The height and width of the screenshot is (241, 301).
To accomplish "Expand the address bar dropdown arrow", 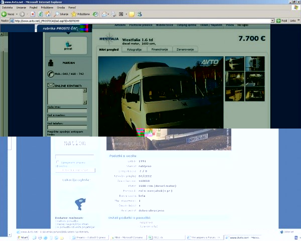I will (x=272, y=21).
